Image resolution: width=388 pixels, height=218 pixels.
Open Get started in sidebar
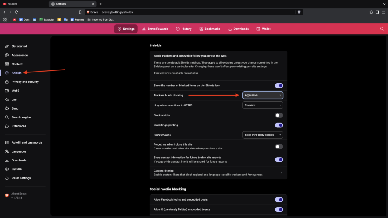(x=16, y=46)
